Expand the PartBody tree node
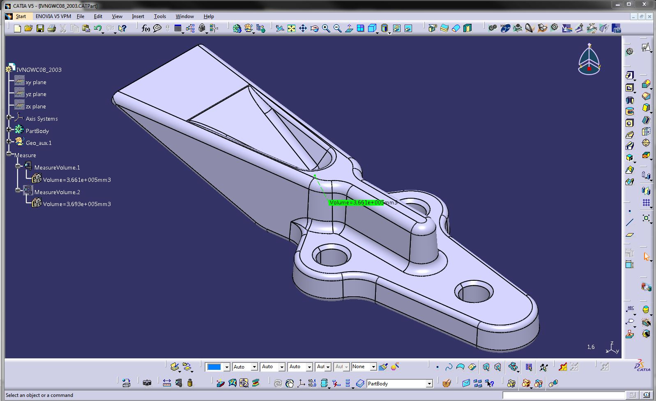 (9, 129)
